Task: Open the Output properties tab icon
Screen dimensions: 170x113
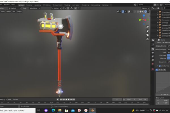Action: tap(153, 53)
